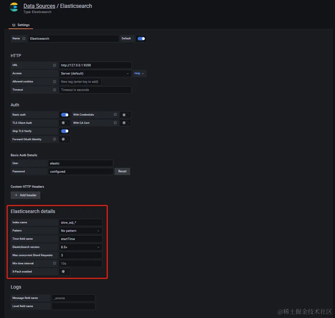The image size is (335, 318).
Task: Open the Help link next to Access
Action: [x=139, y=74]
